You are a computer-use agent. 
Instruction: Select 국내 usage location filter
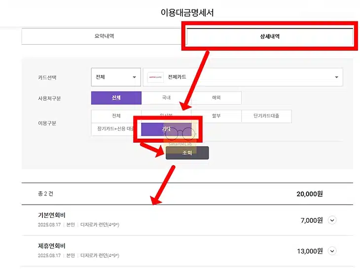[x=167, y=98]
